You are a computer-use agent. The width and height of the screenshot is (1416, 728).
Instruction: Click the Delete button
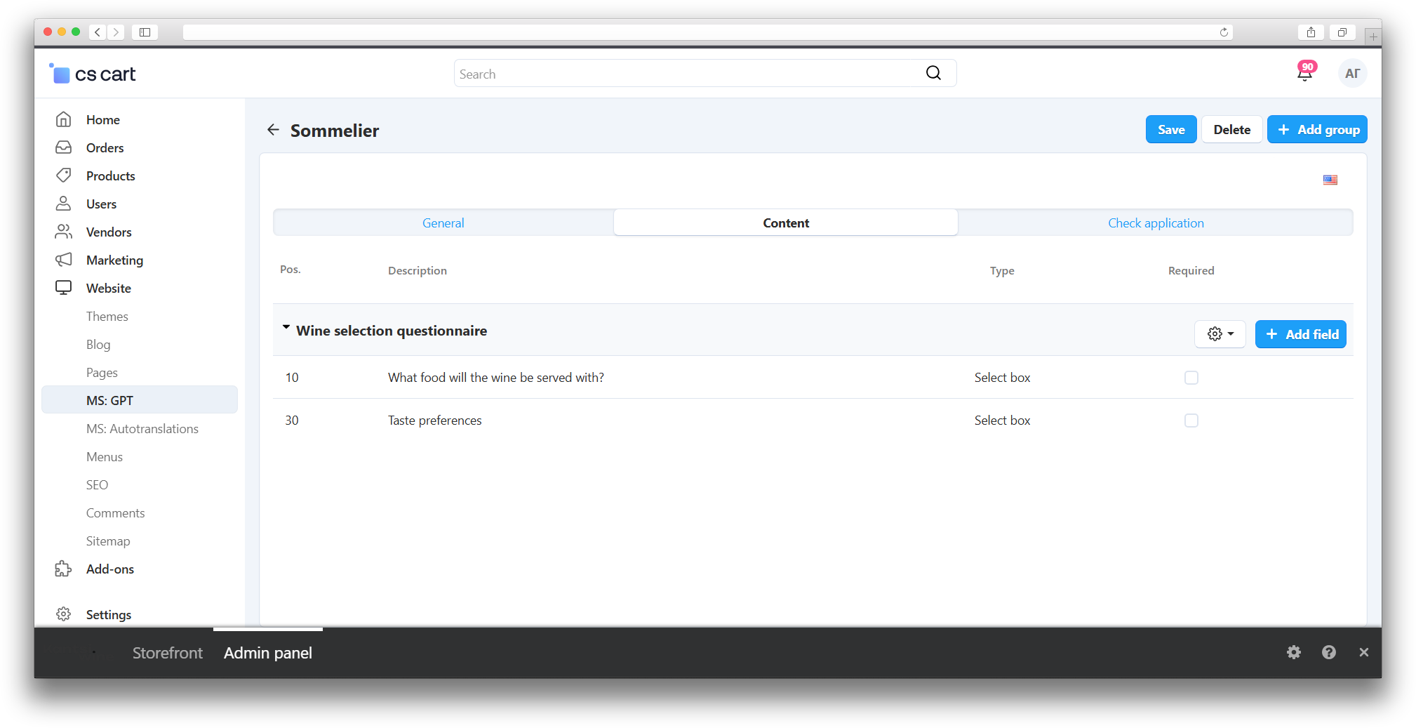pos(1232,130)
